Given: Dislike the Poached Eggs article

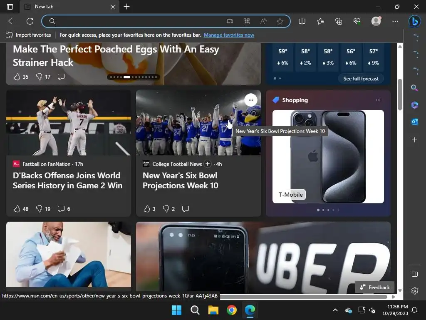Looking at the screenshot, I should pyautogui.click(x=39, y=77).
